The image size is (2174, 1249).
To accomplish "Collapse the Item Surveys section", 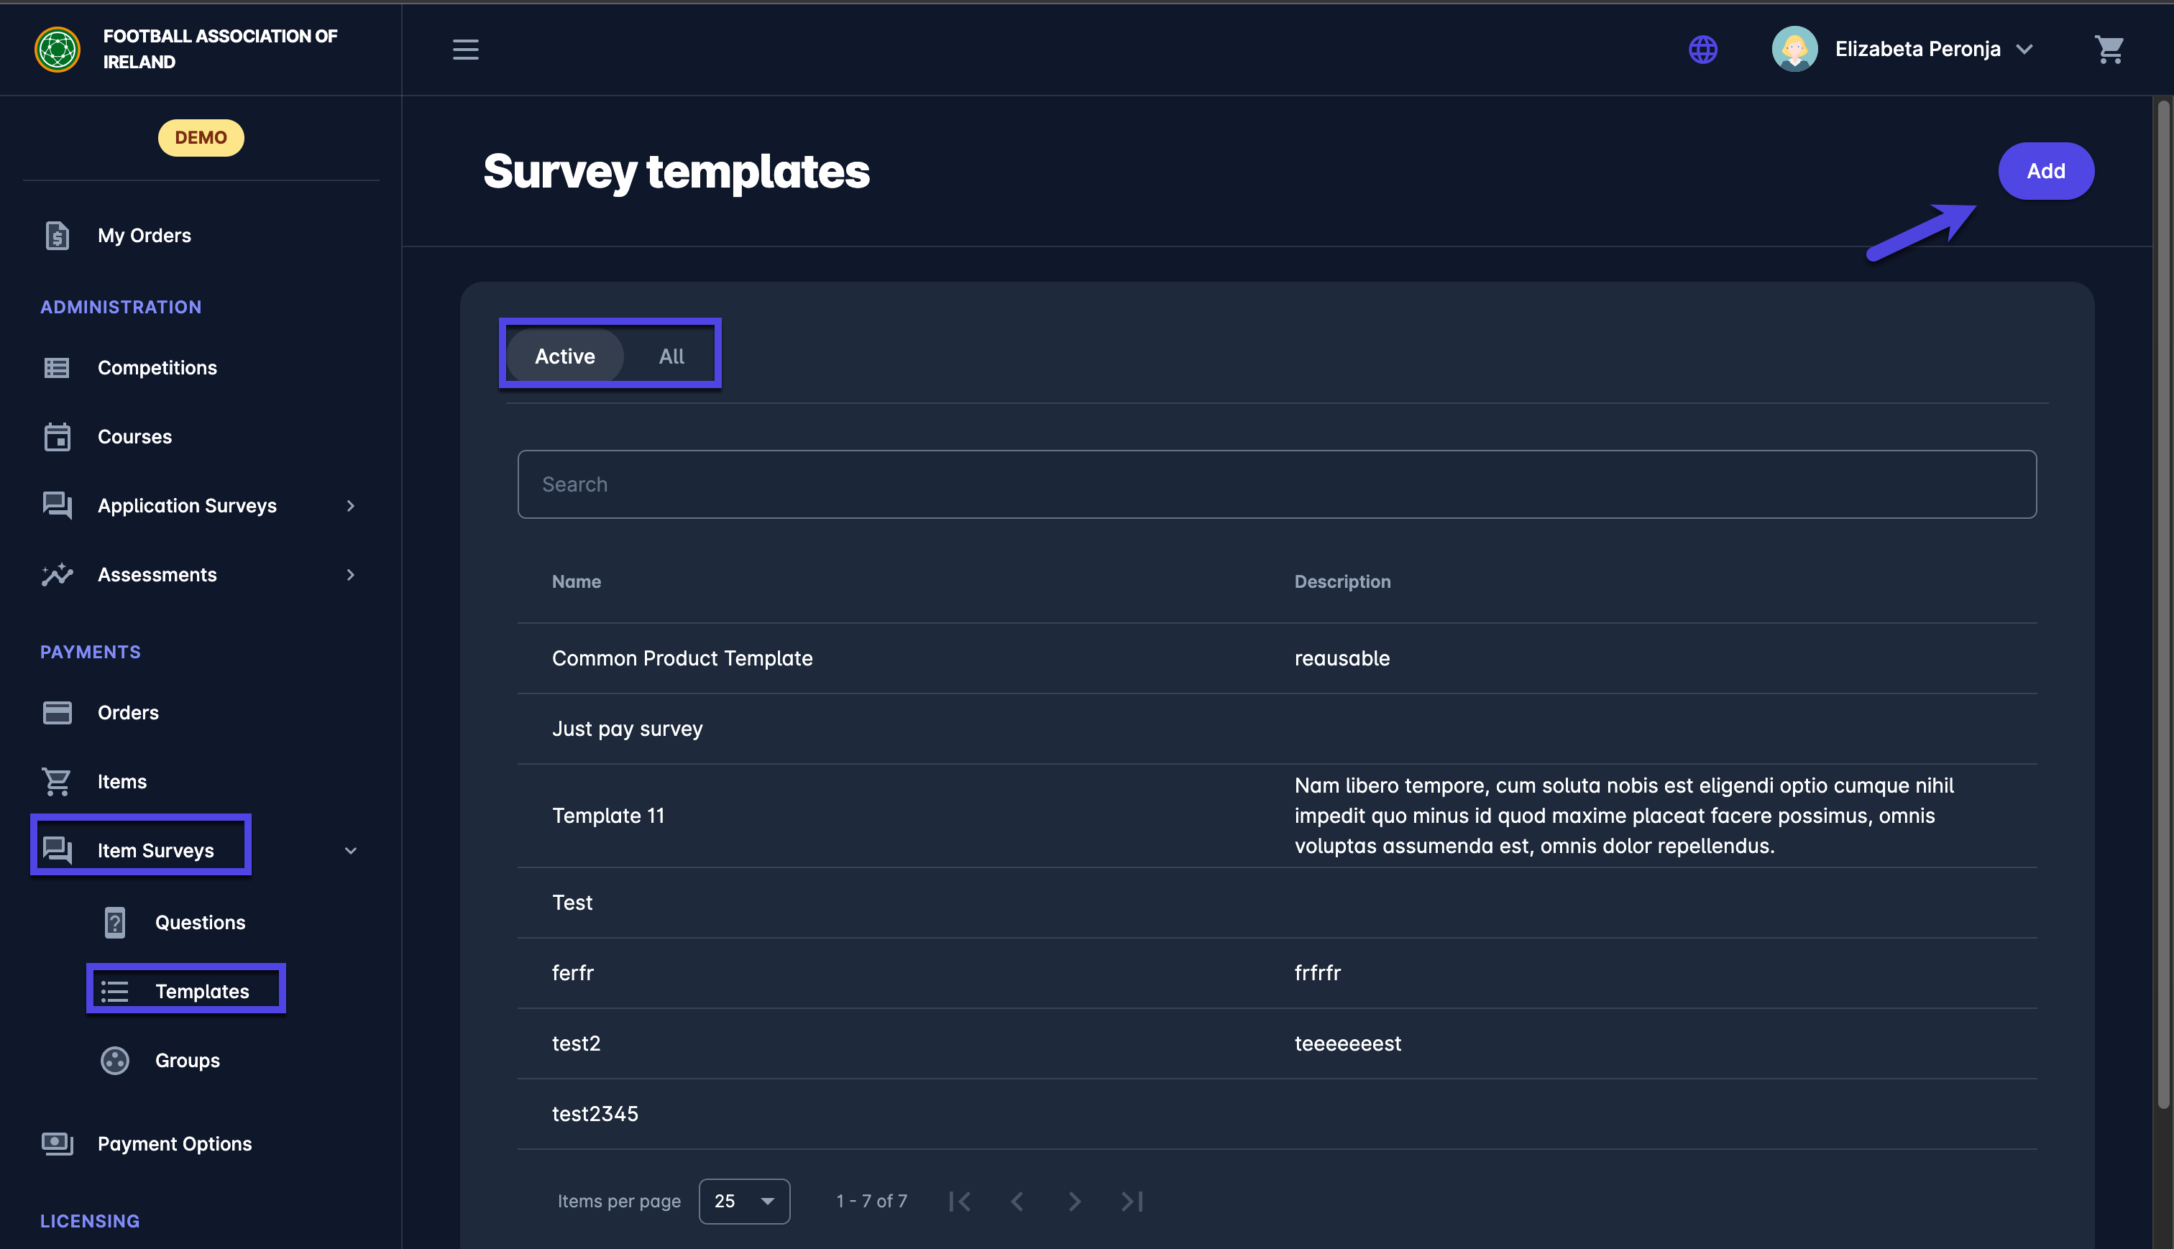I will [x=350, y=851].
